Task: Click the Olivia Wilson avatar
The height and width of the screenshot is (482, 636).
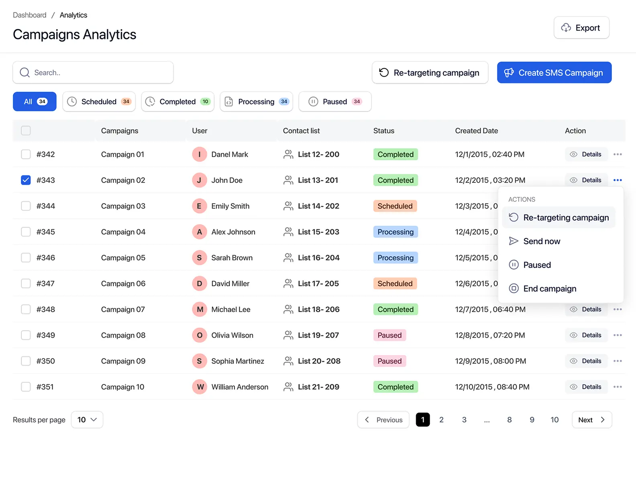Action: [200, 335]
